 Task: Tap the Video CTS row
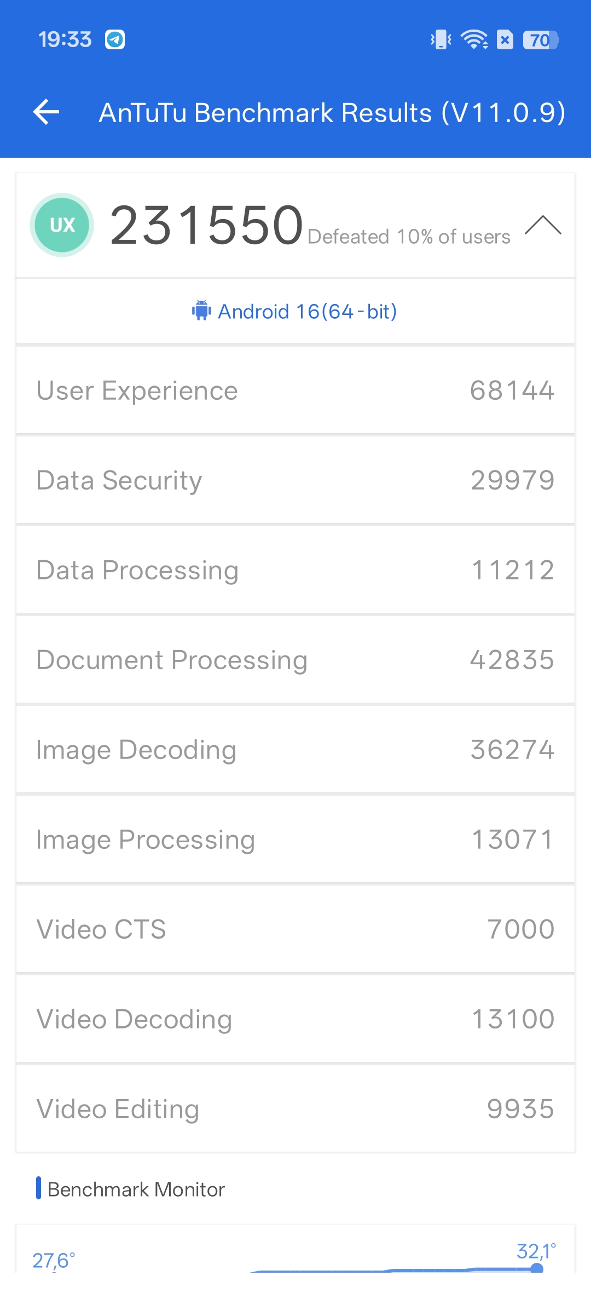(296, 929)
